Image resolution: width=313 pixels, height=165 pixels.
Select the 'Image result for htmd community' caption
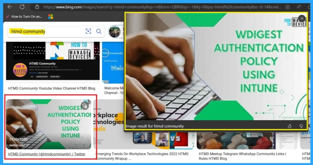[x=155, y=126]
